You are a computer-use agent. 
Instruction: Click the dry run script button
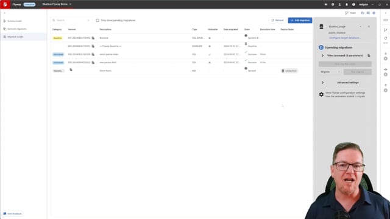tap(345, 64)
